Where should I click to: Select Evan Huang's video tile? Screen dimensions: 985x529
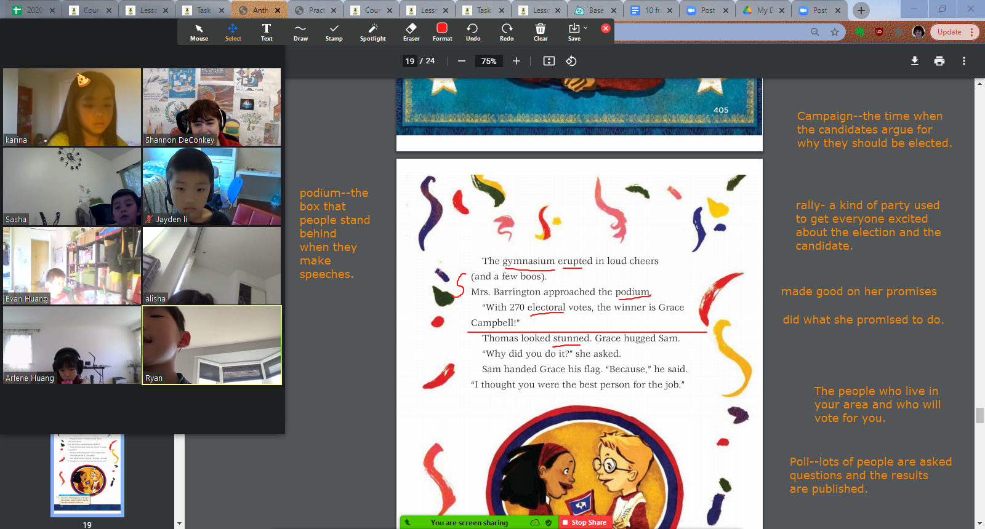click(72, 266)
